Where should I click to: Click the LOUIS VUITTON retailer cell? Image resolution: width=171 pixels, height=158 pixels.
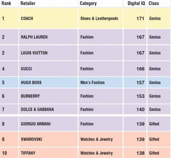click(x=48, y=53)
